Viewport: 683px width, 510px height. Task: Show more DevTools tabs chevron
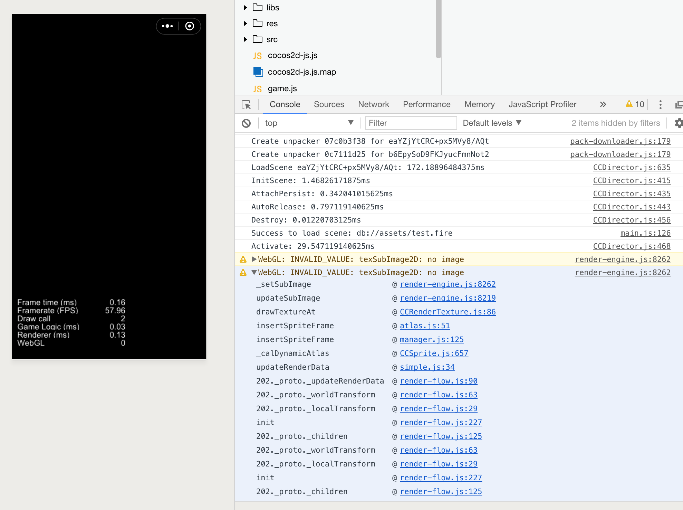(x=603, y=104)
